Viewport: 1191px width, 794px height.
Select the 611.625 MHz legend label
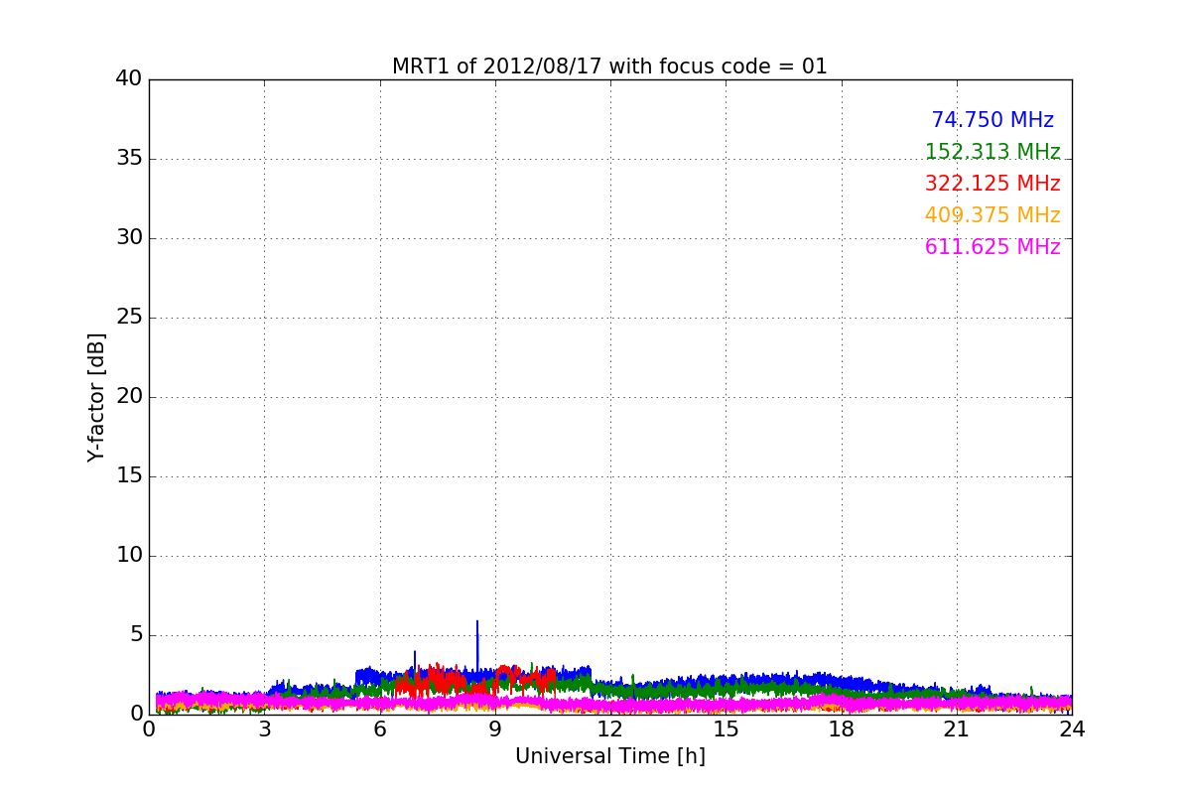(x=992, y=247)
